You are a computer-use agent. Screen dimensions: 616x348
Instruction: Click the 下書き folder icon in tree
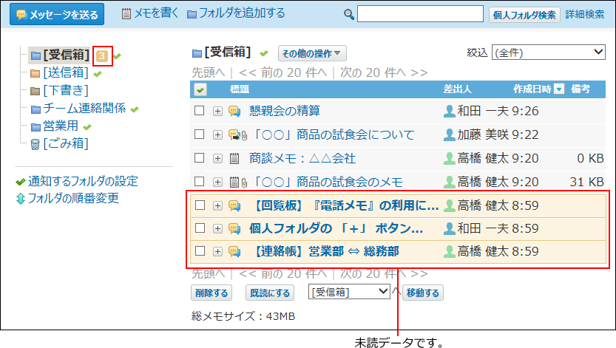[x=35, y=91]
